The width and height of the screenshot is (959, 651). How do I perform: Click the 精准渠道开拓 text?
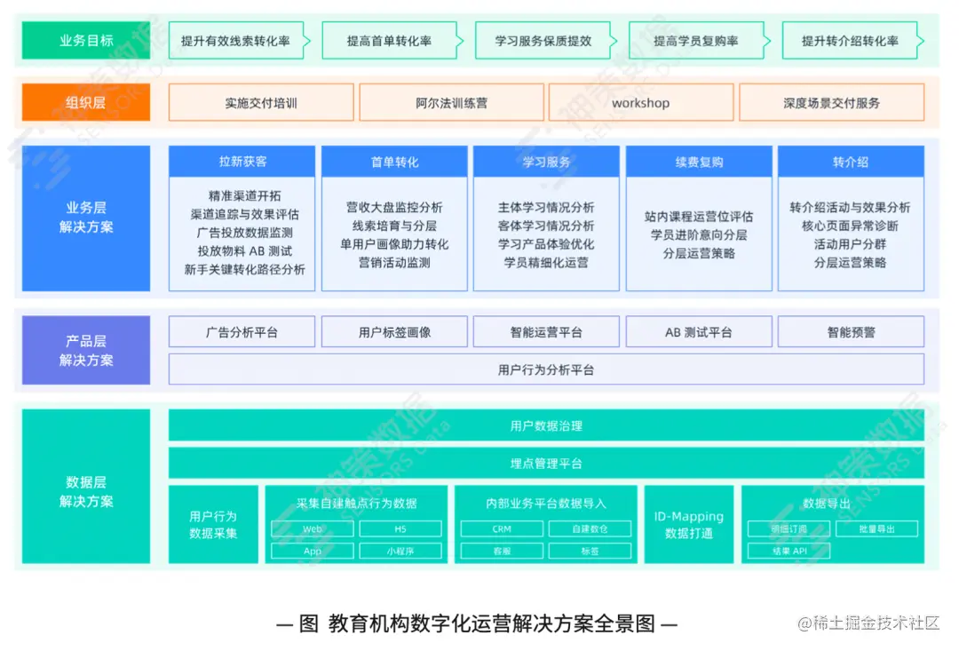pyautogui.click(x=245, y=195)
